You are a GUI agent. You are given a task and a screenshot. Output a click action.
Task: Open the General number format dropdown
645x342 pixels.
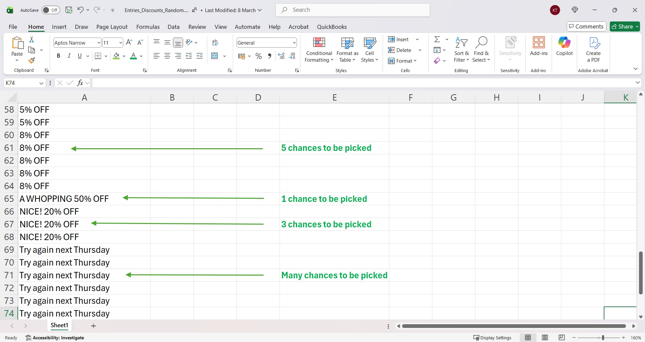click(294, 43)
